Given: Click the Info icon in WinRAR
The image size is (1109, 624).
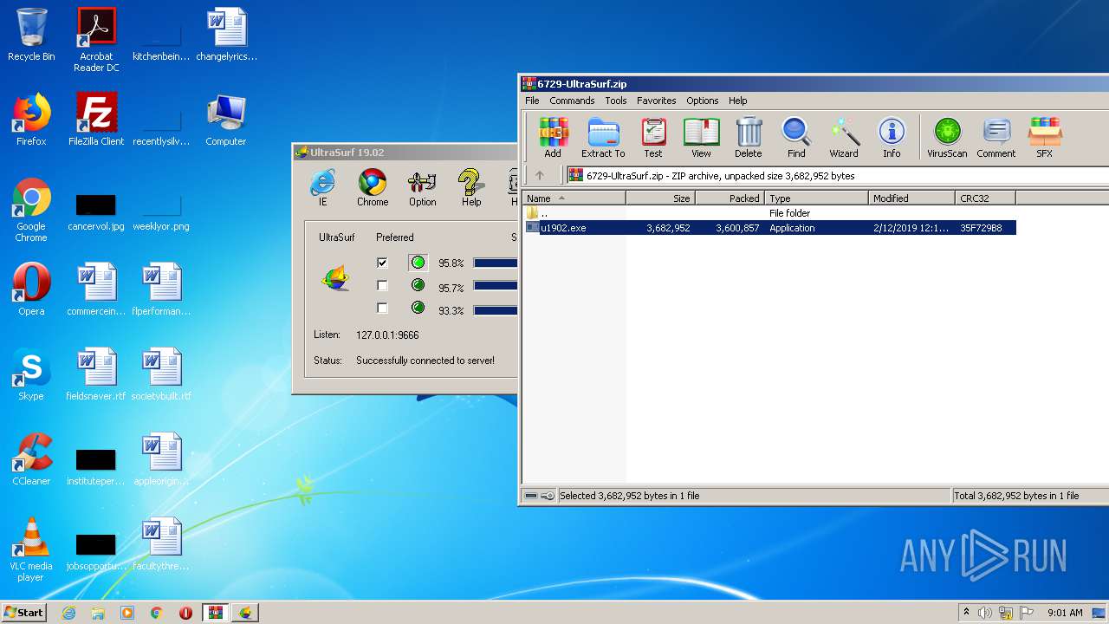Looking at the screenshot, I should click(x=892, y=138).
